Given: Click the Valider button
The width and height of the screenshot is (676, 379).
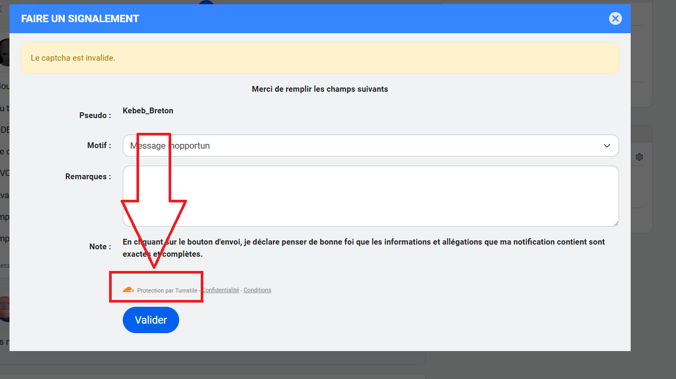Looking at the screenshot, I should point(151,320).
